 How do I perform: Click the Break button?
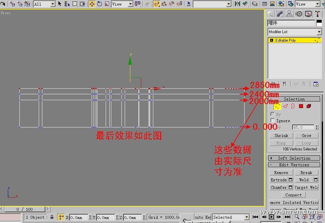point(306,173)
